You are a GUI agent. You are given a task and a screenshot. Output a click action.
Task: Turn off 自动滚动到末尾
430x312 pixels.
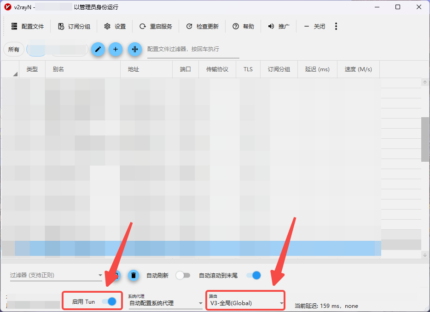[253, 275]
